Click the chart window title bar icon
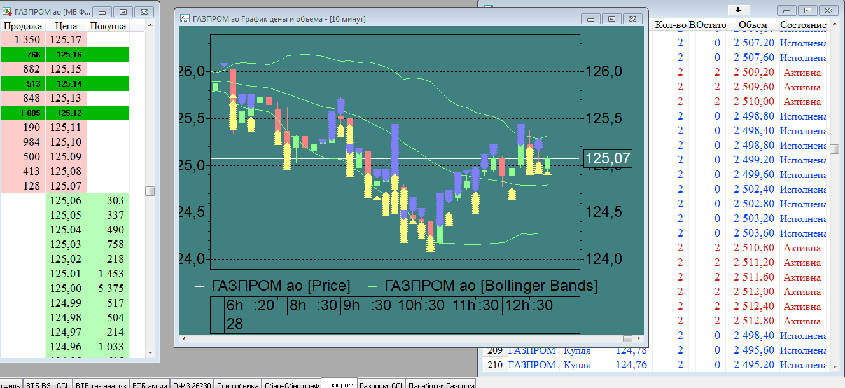 point(185,19)
